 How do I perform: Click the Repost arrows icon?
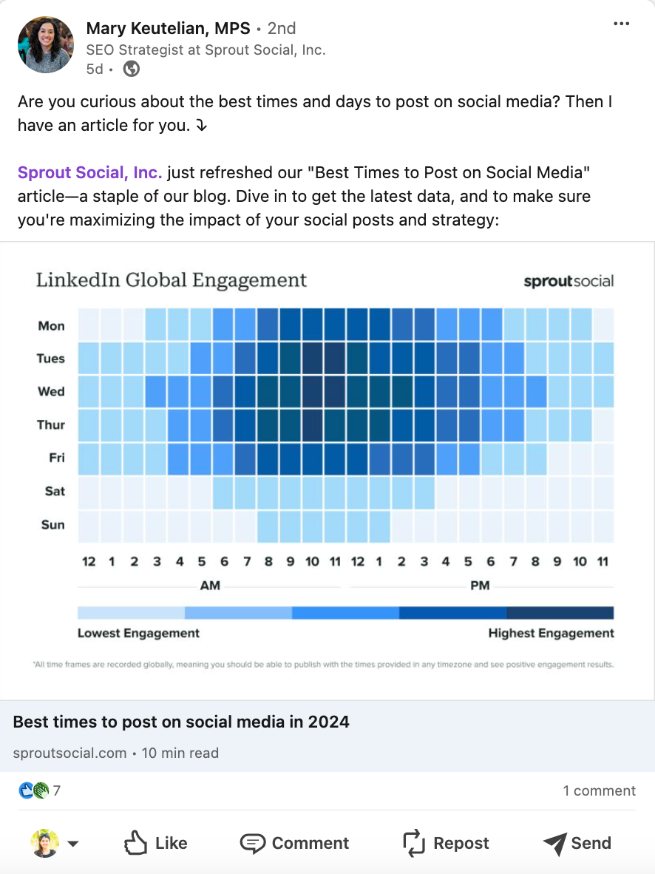click(x=413, y=843)
